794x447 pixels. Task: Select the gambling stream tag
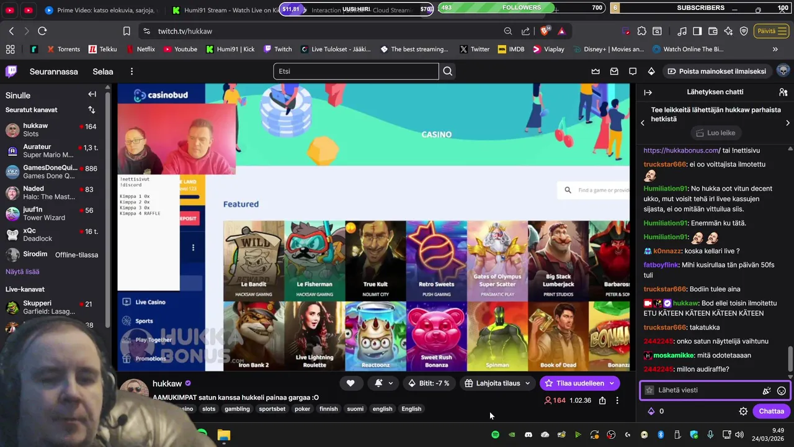237,409
